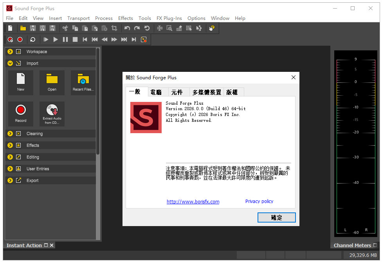382x262 pixels.
Task: Open the FX Plug-Ins menu
Action: 169,18
